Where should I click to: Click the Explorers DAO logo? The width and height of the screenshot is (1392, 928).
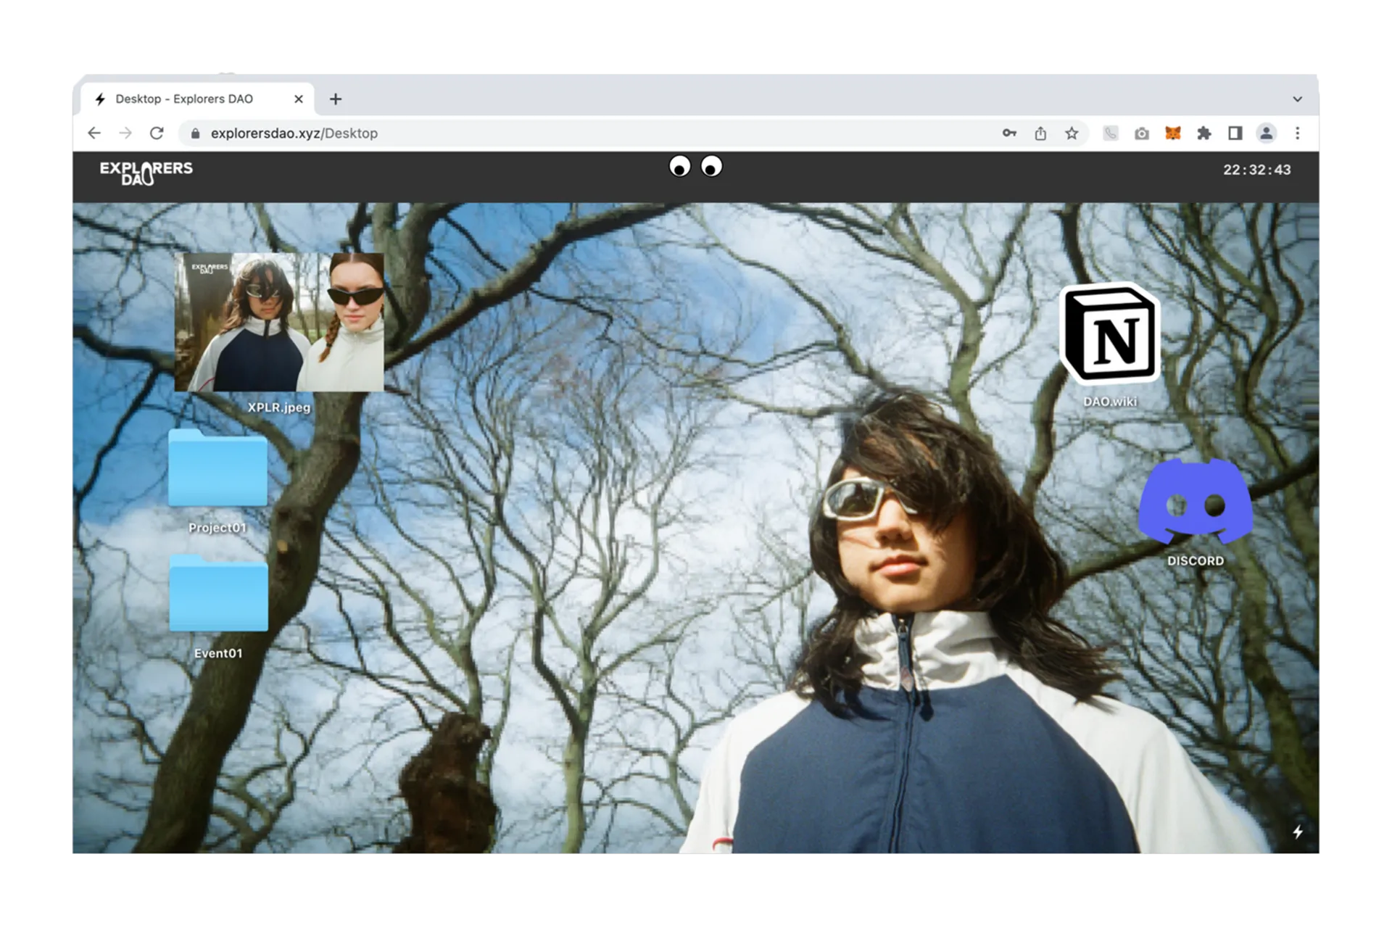pos(146,173)
